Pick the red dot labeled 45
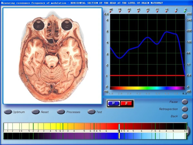Screen dimensions: 193x145 (x=138, y=11)
